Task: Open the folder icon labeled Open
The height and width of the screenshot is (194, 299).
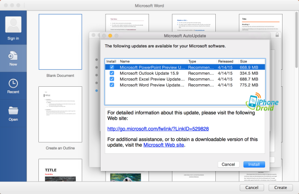Action: point(13,111)
